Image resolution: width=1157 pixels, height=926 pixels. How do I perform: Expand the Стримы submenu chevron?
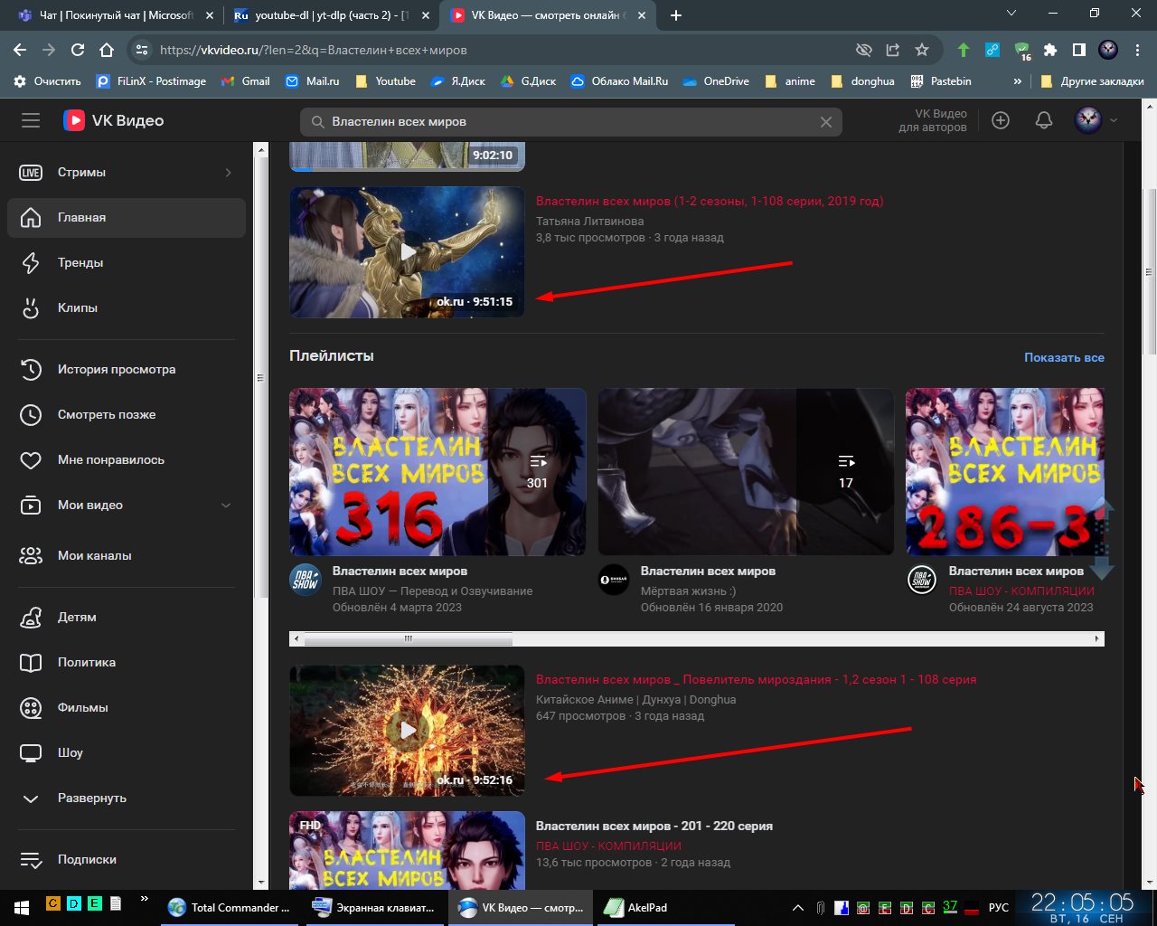pyautogui.click(x=228, y=173)
